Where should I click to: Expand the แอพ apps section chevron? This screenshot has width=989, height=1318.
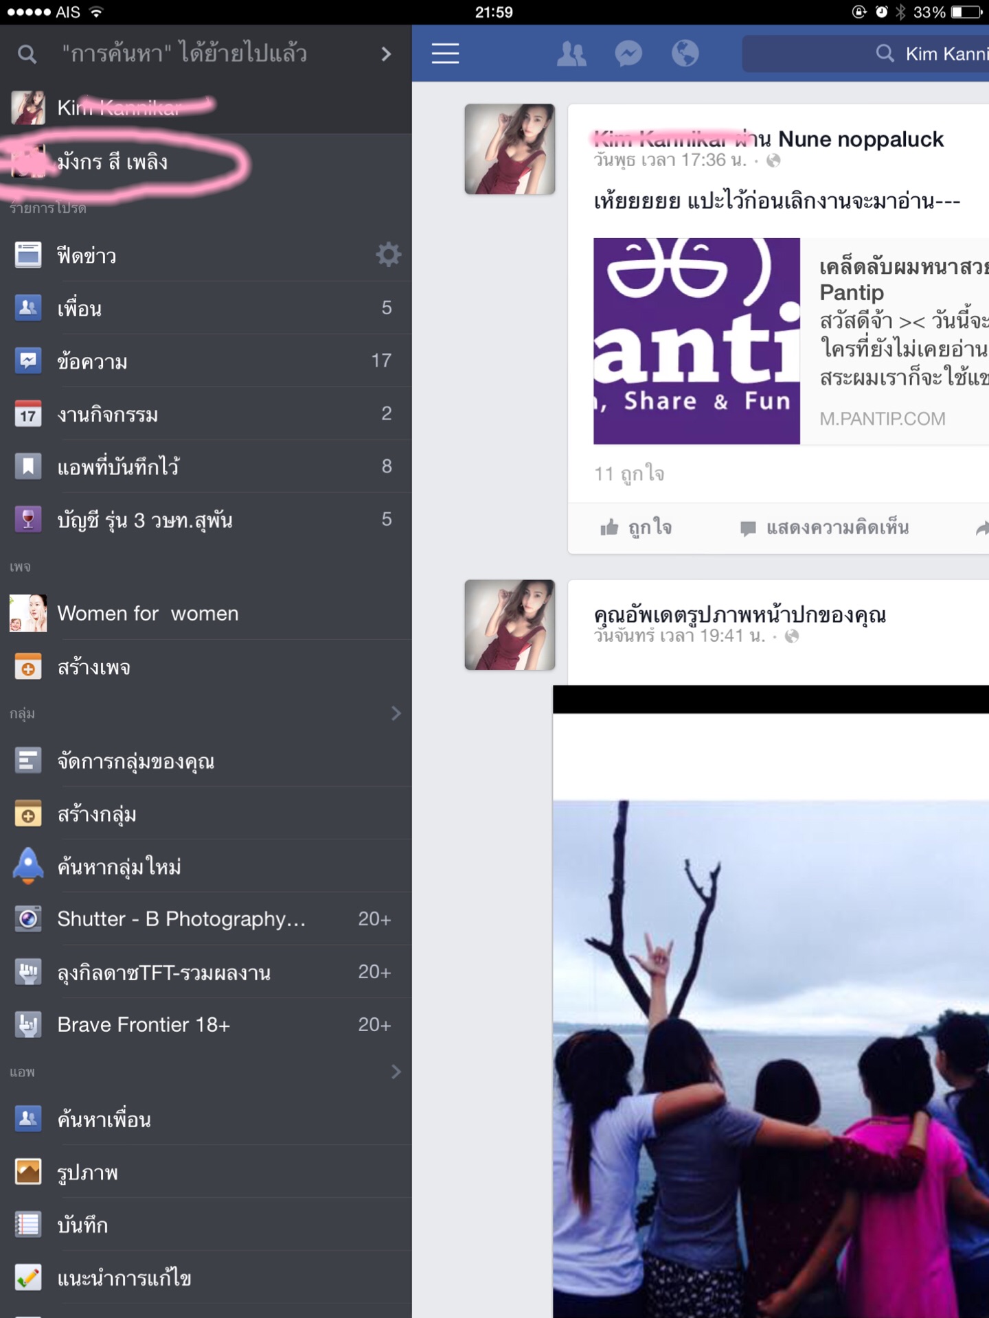(396, 1072)
